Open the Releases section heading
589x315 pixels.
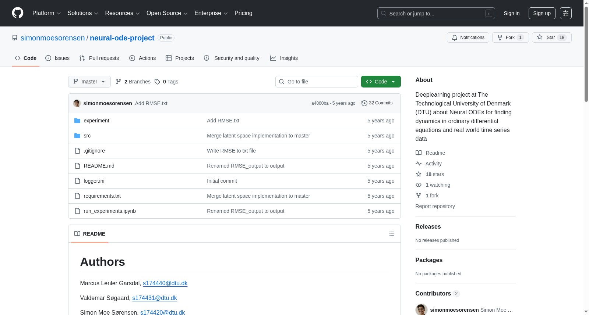click(x=428, y=226)
